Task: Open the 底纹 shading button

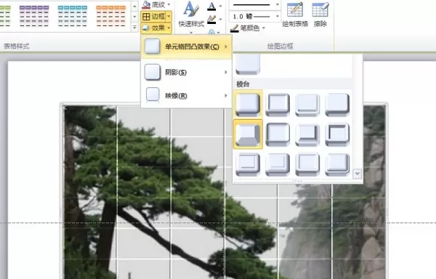Action: 153,4
